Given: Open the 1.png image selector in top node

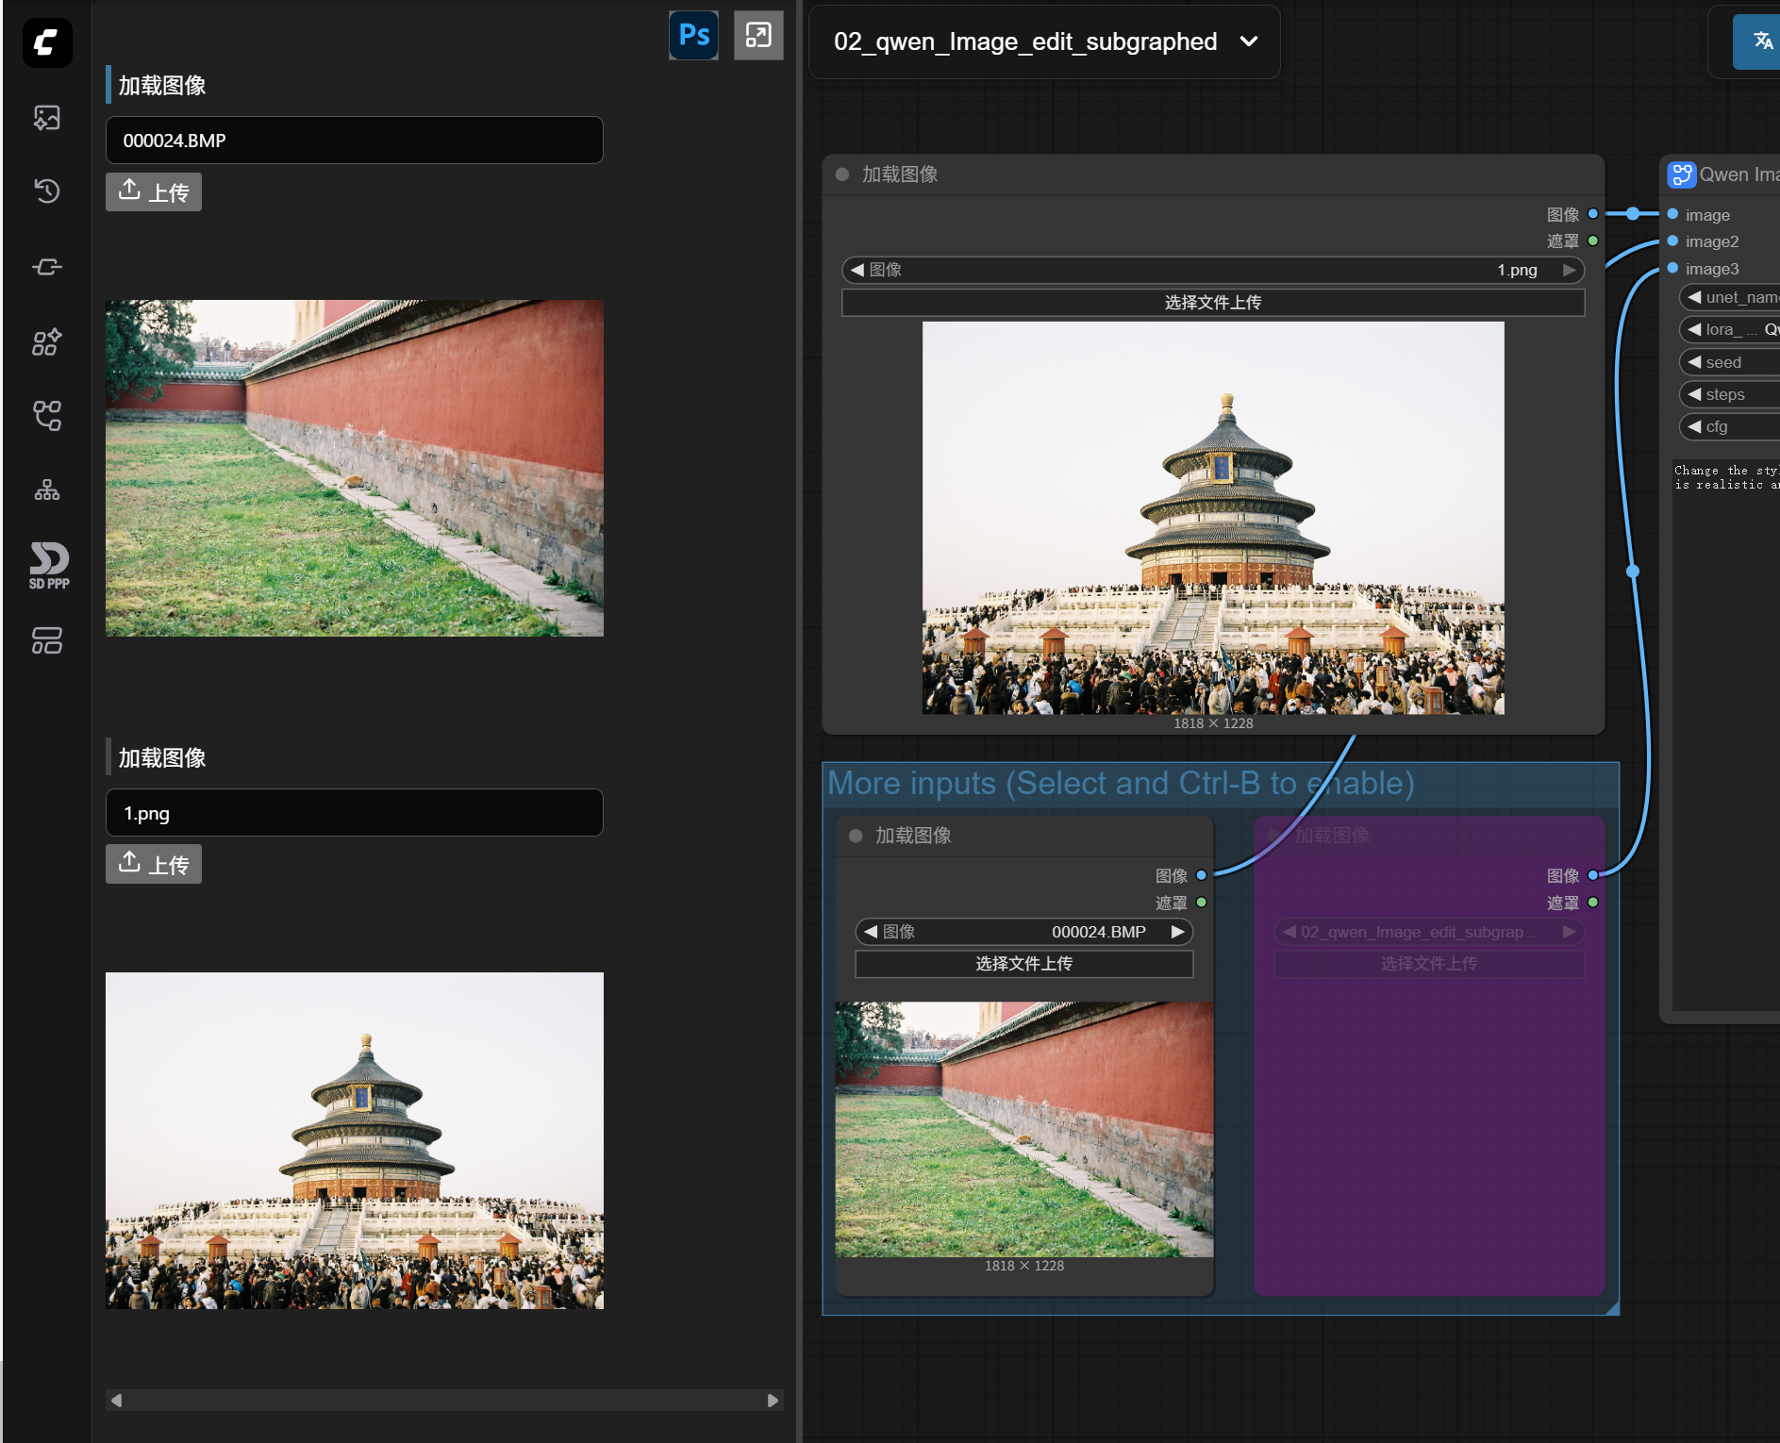Looking at the screenshot, I should [1212, 270].
